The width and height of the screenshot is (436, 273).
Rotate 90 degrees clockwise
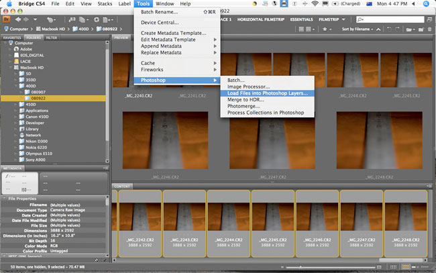[397, 30]
